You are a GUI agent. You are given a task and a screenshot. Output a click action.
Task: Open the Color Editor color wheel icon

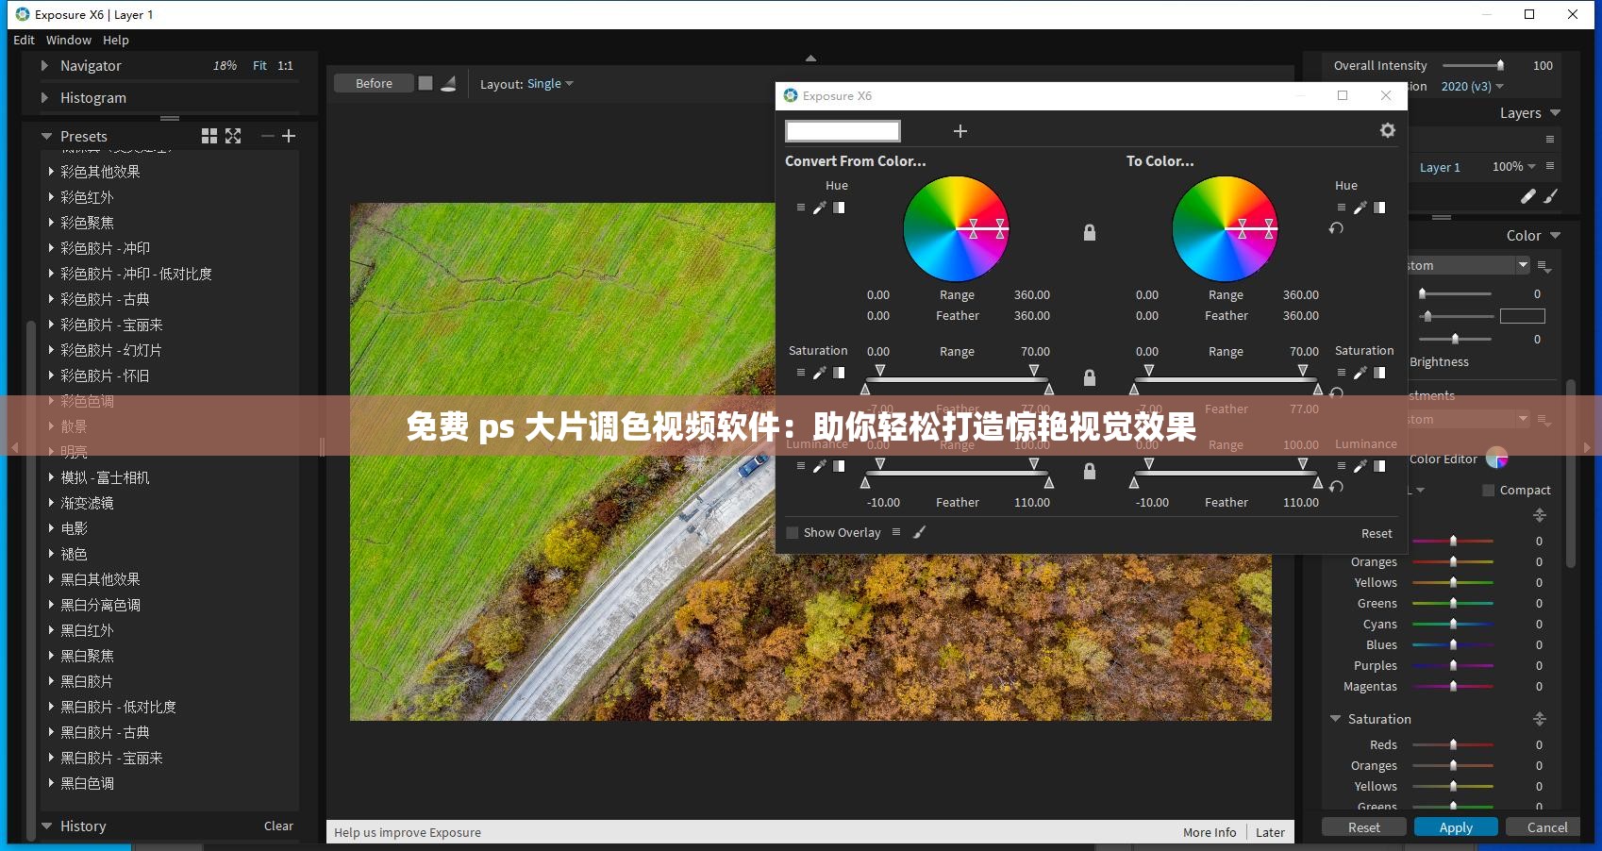[x=1496, y=459]
